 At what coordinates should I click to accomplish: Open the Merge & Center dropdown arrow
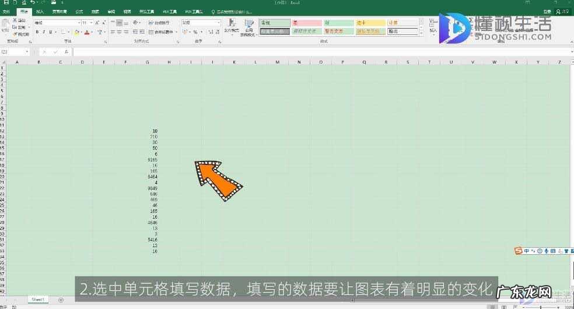pyautogui.click(x=176, y=32)
